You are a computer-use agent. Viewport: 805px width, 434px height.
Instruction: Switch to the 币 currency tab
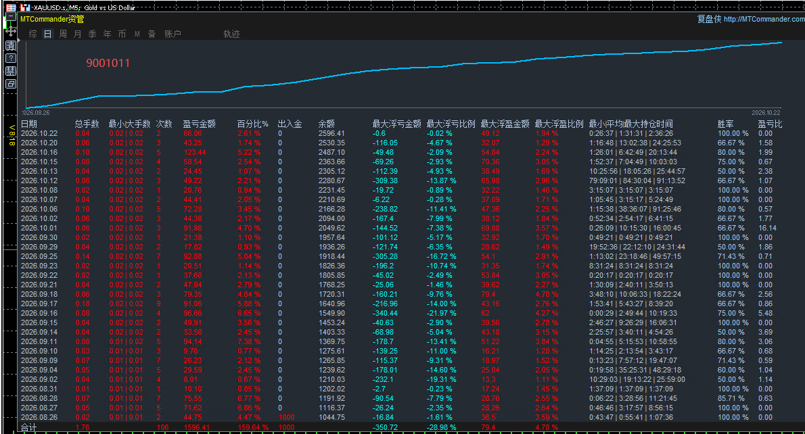pyautogui.click(x=122, y=34)
